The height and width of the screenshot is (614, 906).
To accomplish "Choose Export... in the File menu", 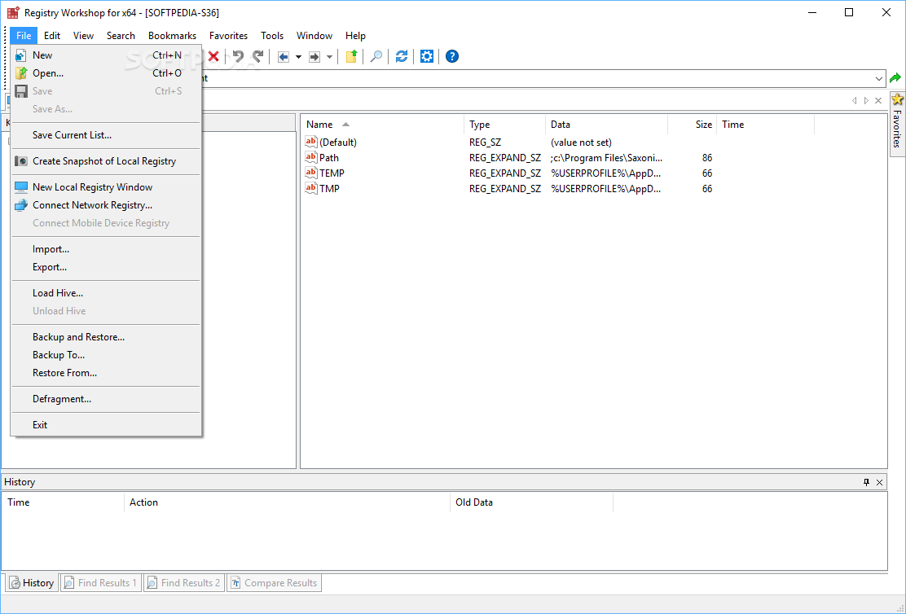I will point(106,267).
